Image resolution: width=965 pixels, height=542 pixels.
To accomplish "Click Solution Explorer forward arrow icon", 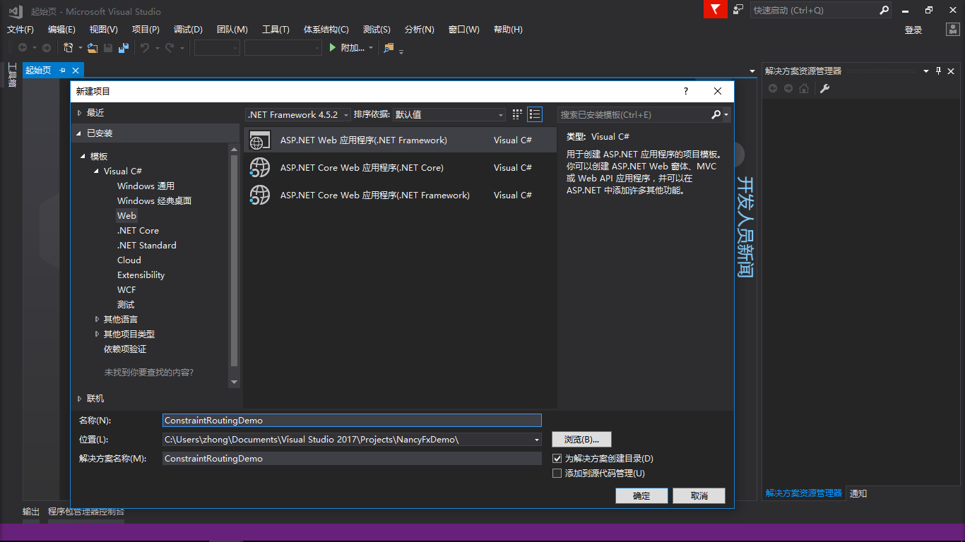I will 788,88.
